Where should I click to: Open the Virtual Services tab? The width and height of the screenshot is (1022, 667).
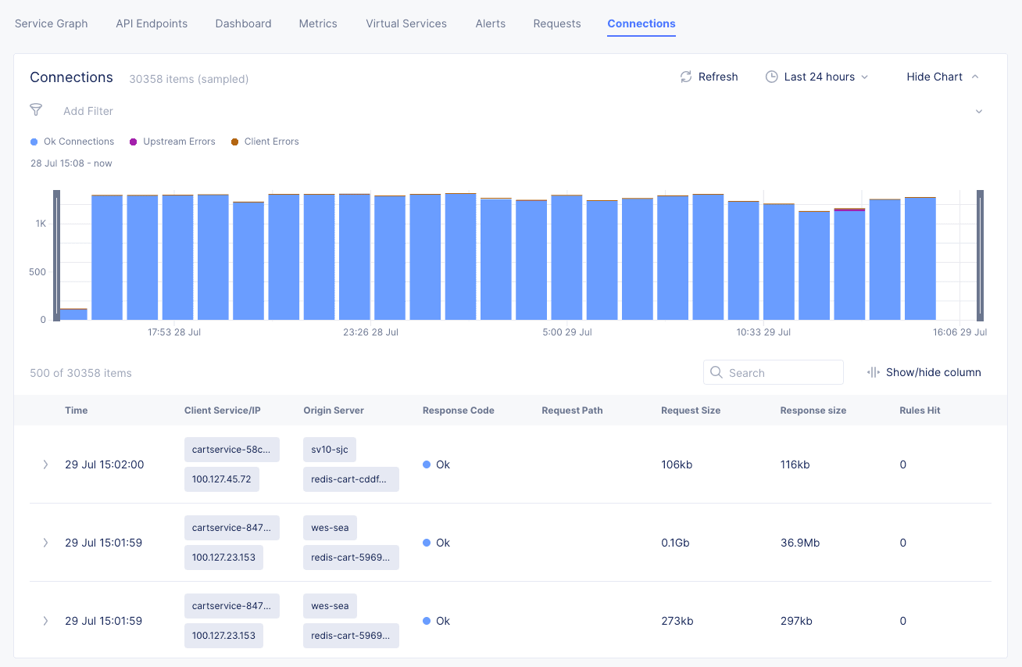click(406, 23)
